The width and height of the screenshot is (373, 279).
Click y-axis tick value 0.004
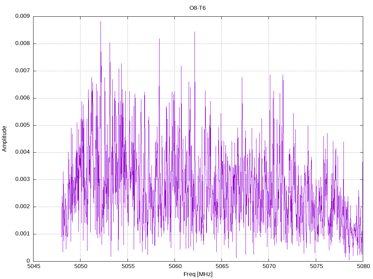[x=23, y=152]
